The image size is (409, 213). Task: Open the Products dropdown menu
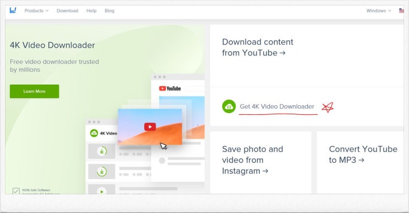[36, 10]
